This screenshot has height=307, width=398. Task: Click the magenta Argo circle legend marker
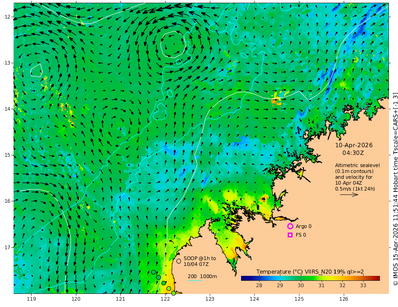(290, 226)
